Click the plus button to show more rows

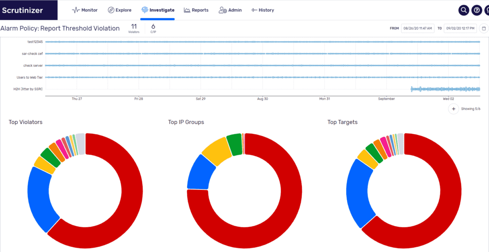pyautogui.click(x=454, y=109)
